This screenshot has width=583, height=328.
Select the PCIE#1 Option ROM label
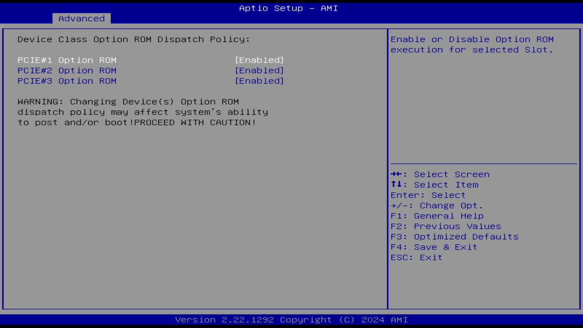coord(67,60)
